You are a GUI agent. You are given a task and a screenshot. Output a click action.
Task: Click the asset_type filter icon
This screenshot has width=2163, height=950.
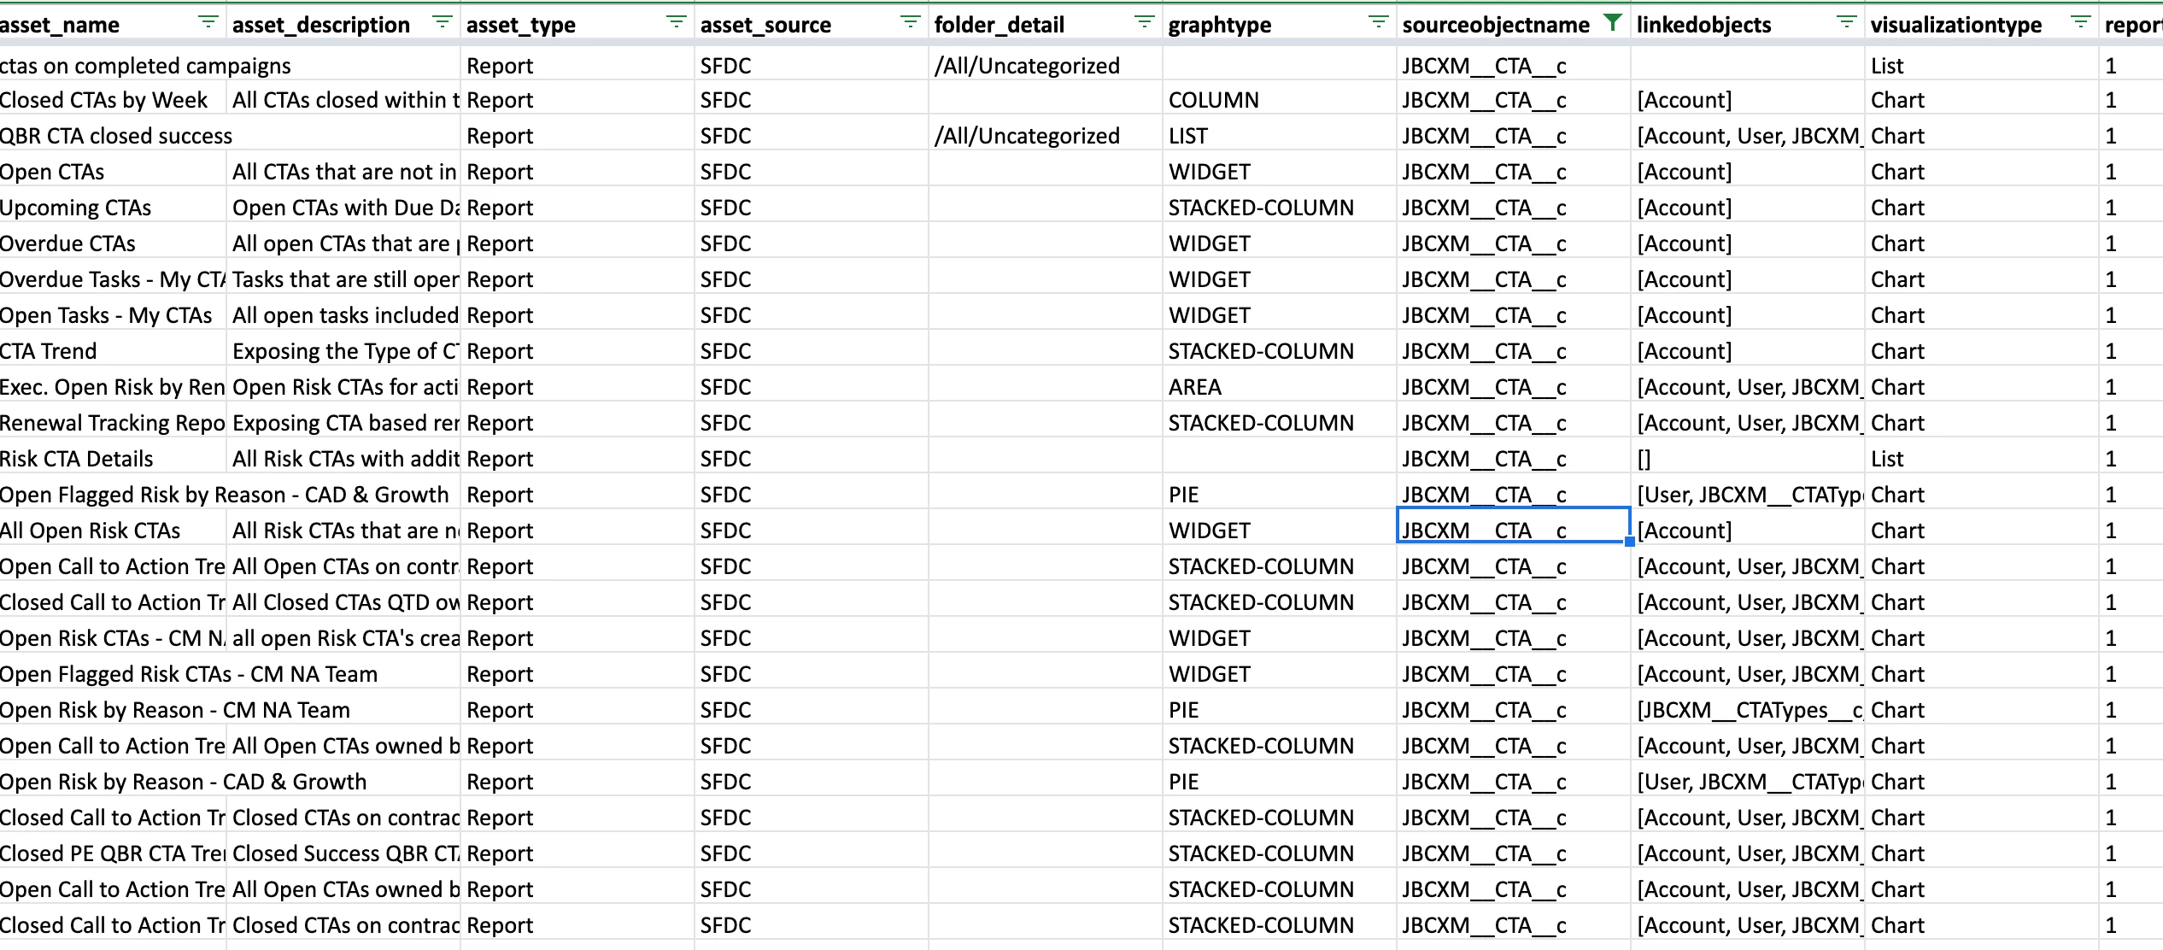coord(676,22)
